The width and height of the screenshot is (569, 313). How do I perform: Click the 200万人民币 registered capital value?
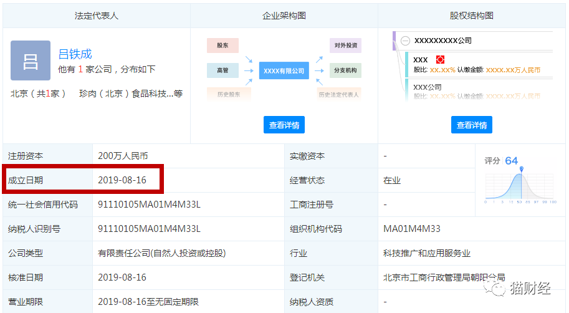(123, 156)
